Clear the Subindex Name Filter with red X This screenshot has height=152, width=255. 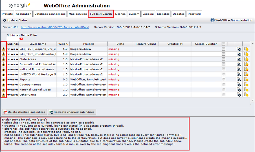[x=21, y=39]
